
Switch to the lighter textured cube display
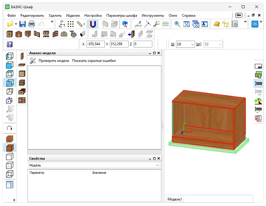[10, 139]
